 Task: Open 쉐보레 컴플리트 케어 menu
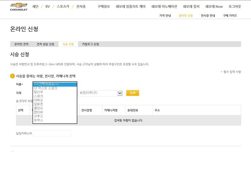coord(131,7)
